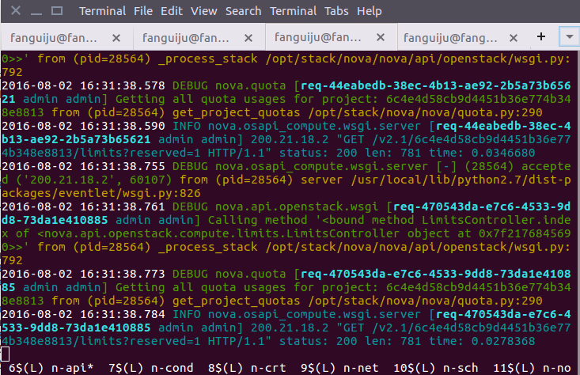Click the 11$(L) n-no screen window entry
Viewport: 580px width, 375px height.
(x=532, y=368)
